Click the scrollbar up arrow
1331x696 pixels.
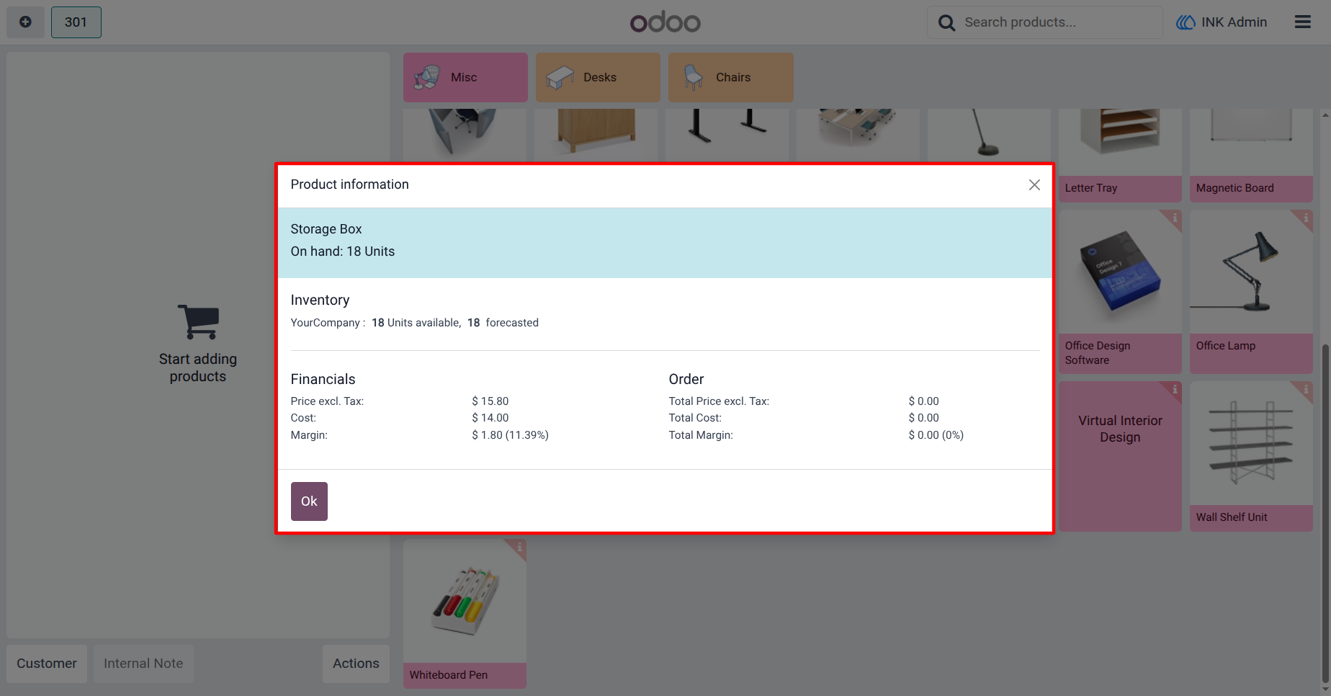[1325, 115]
